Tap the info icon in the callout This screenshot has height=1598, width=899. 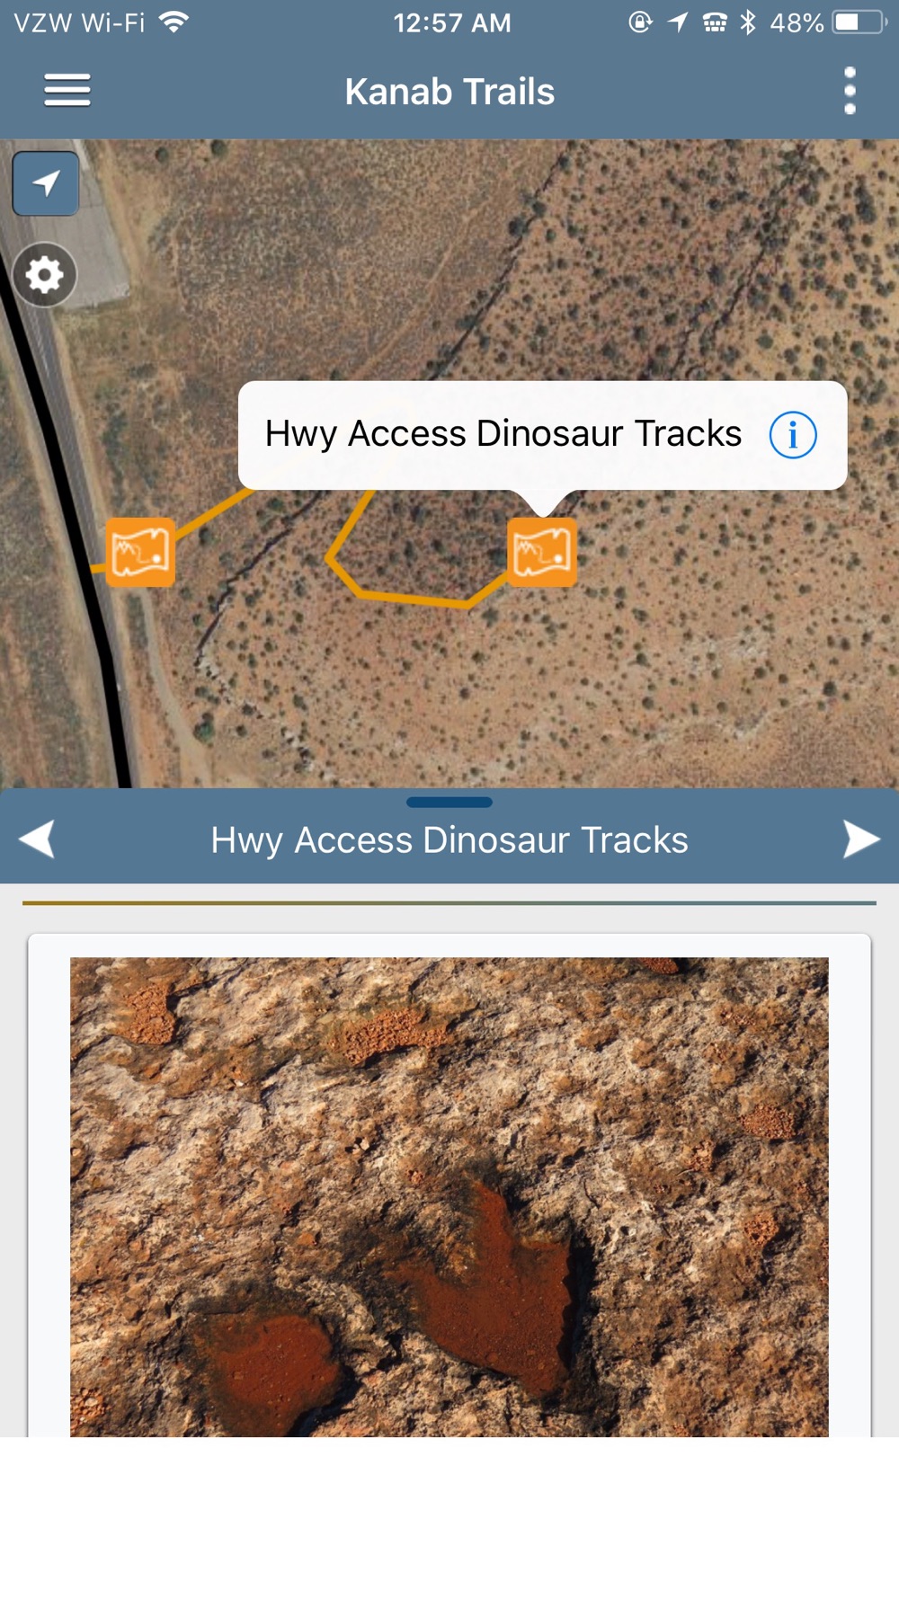point(793,435)
